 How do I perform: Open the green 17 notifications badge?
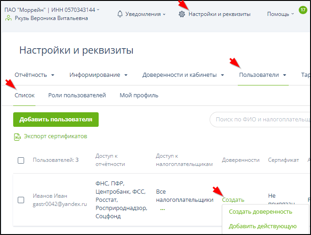coord(302,10)
